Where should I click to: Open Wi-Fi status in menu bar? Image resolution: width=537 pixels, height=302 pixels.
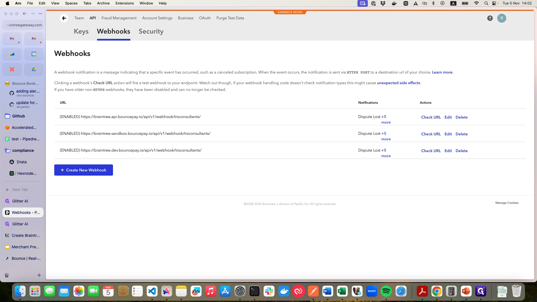click(x=476, y=3)
